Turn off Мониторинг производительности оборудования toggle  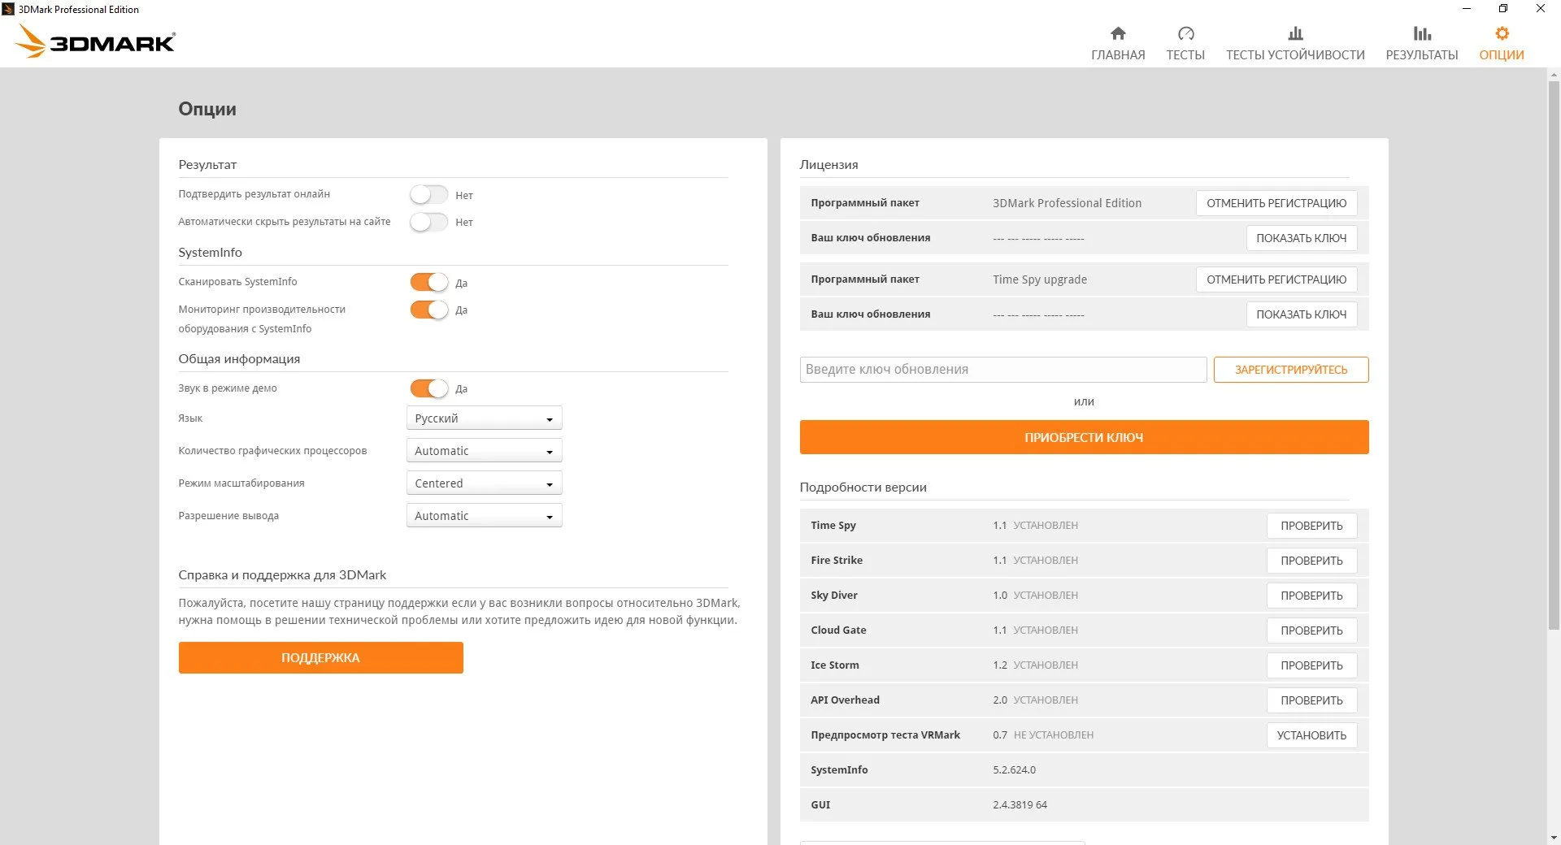coord(428,310)
